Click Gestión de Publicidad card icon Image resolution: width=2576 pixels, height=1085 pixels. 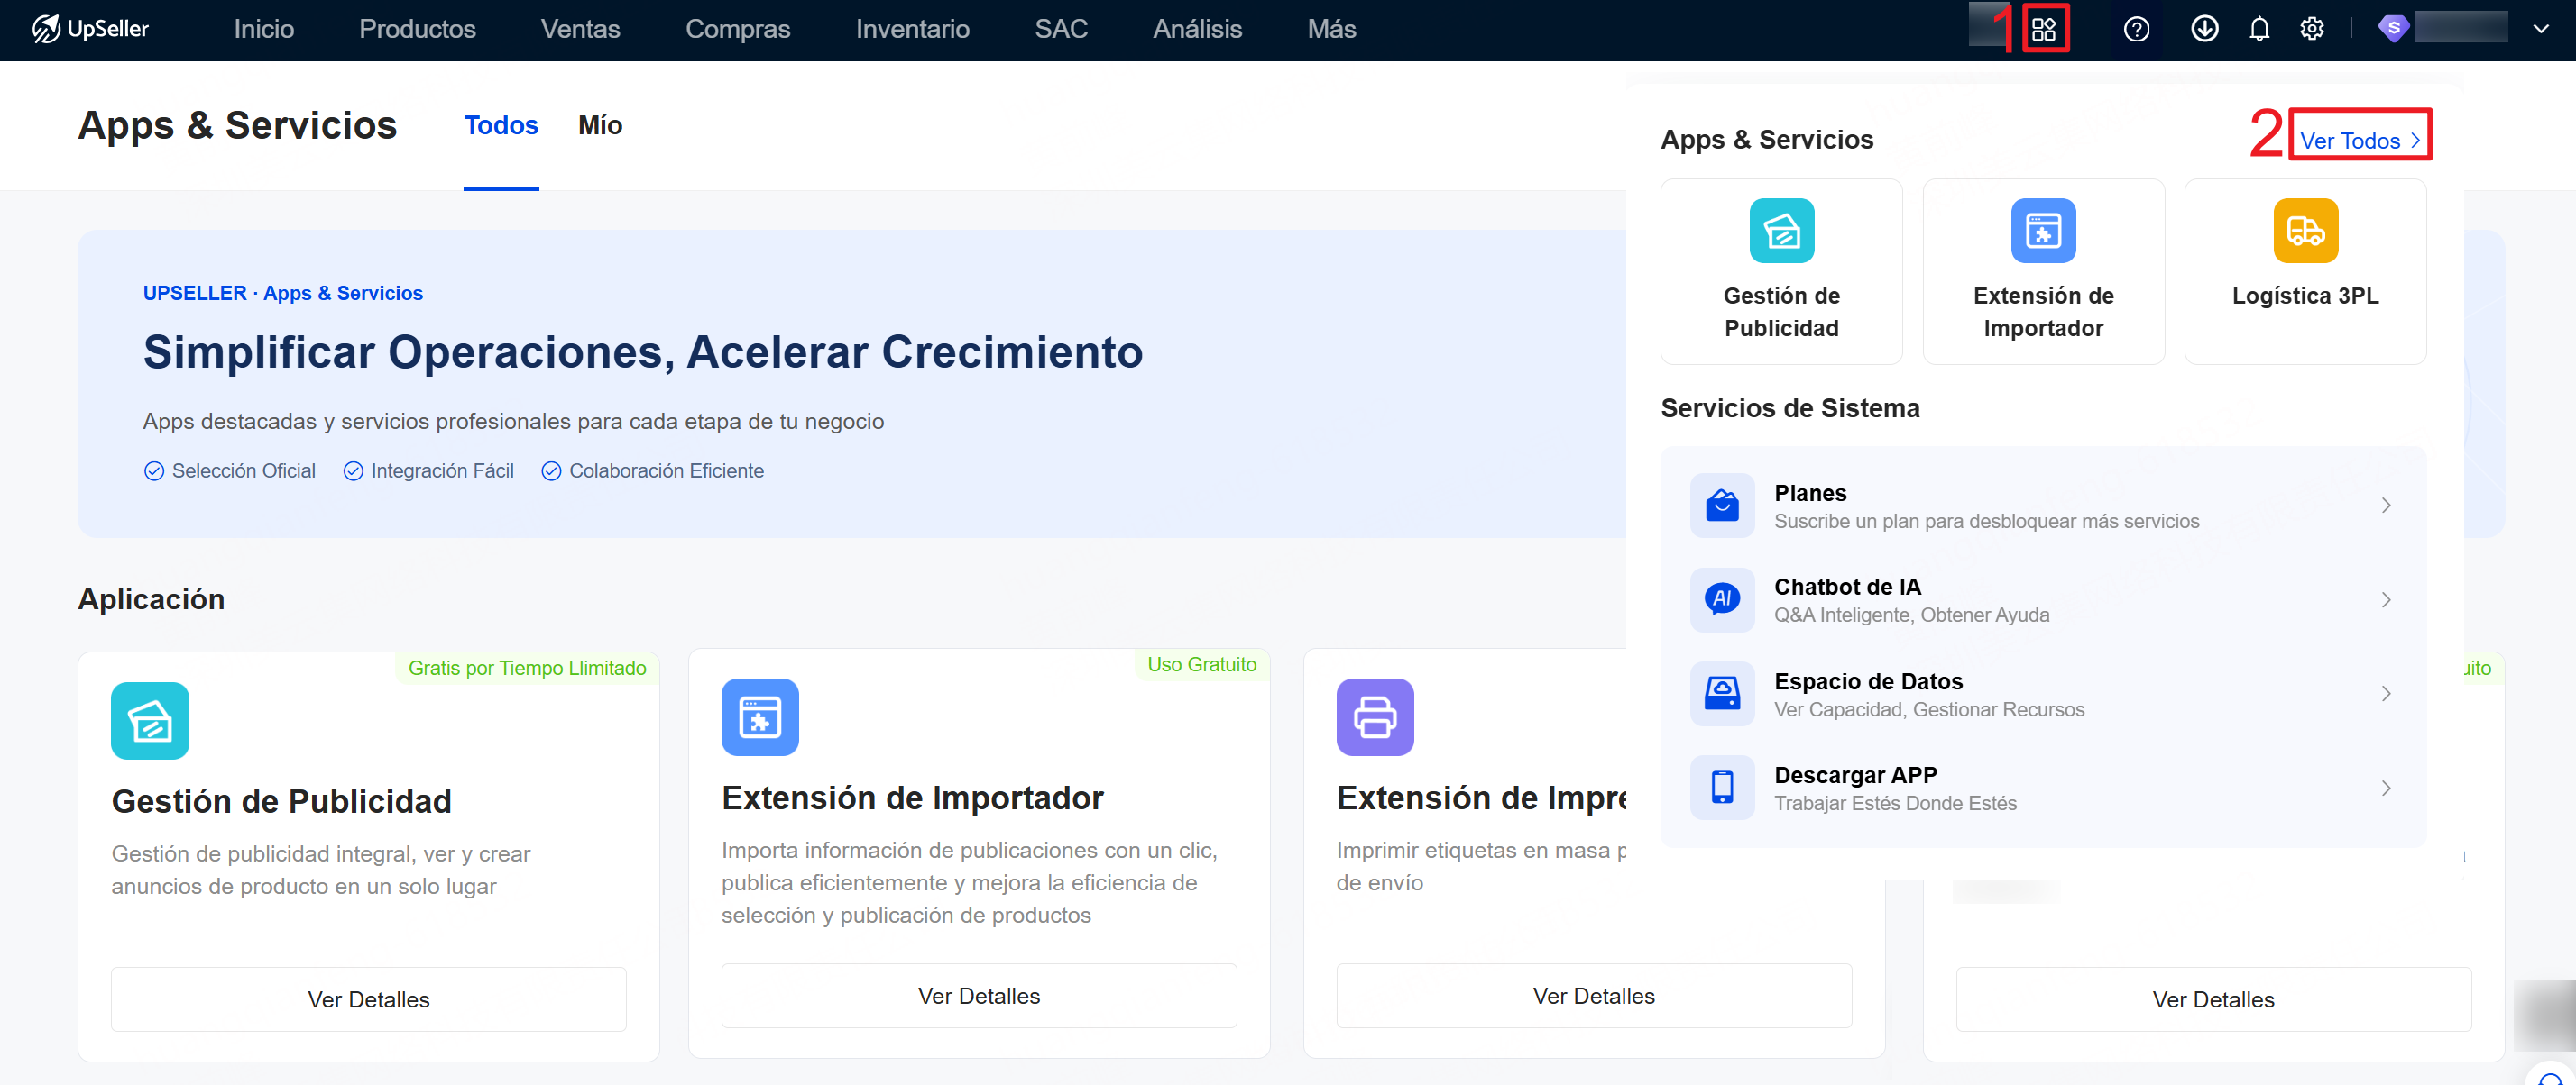(150, 720)
